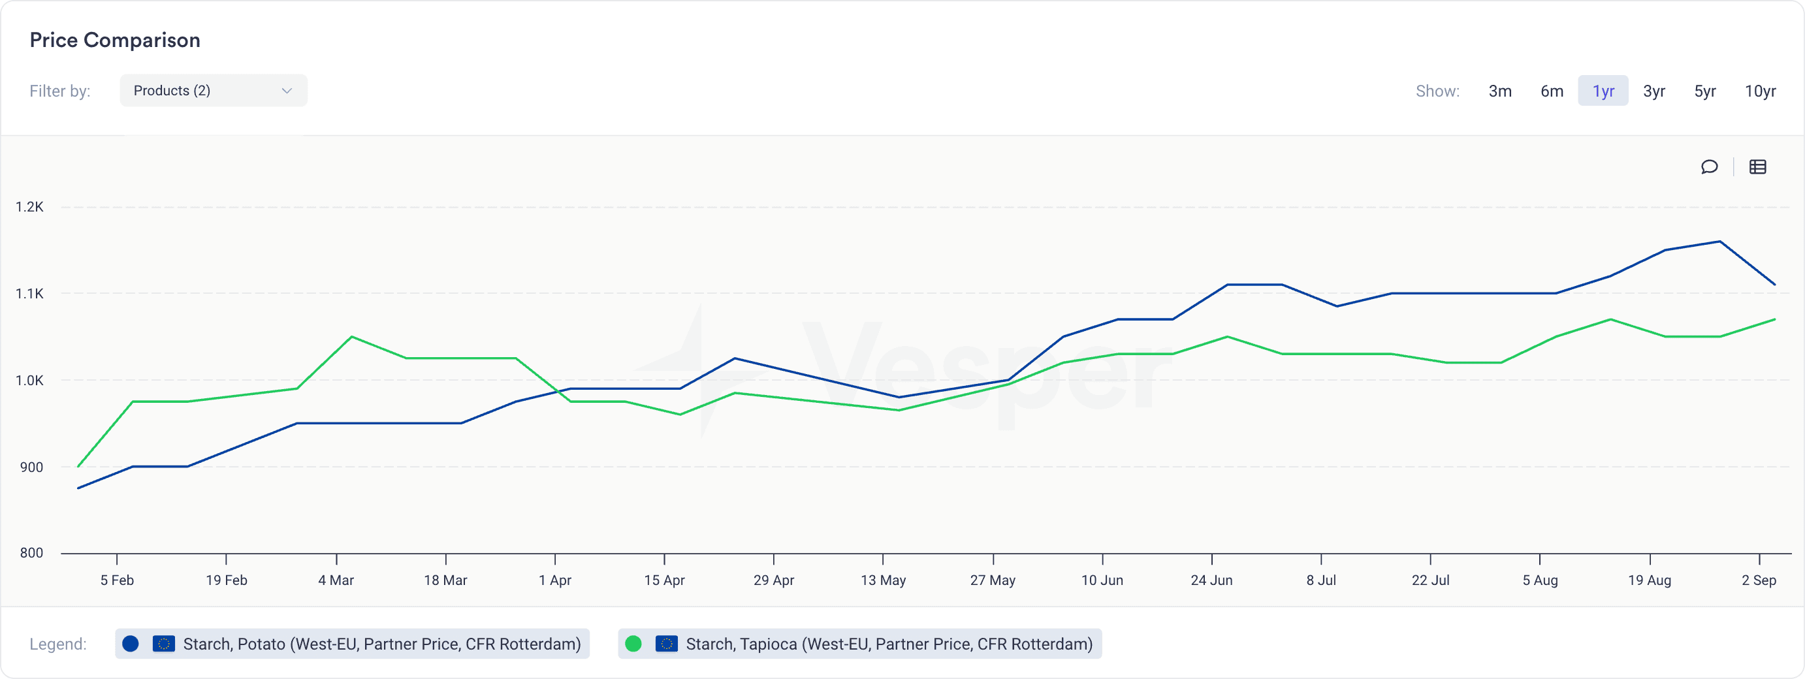Click the Show: label
The width and height of the screenshot is (1805, 679).
[1437, 91]
